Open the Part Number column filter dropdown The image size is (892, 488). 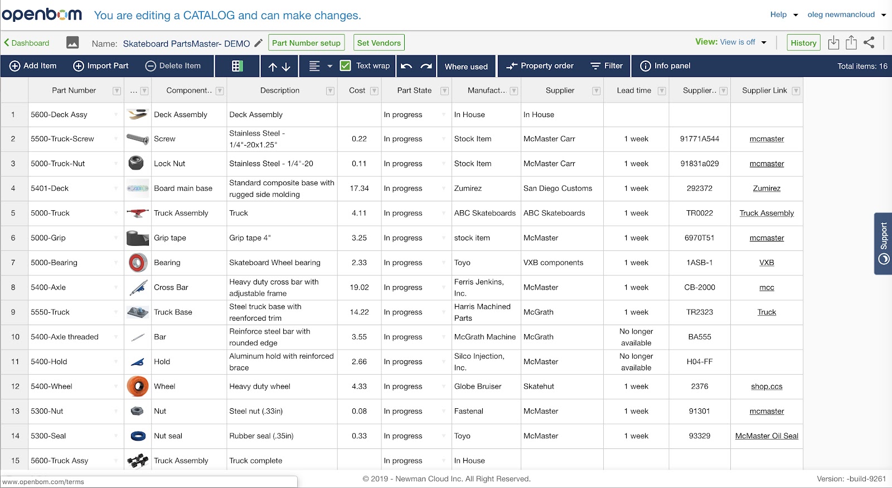coord(117,91)
